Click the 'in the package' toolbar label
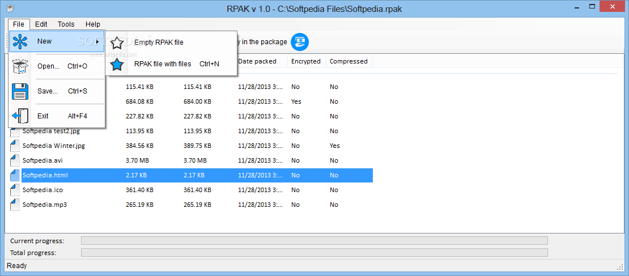This screenshot has width=629, height=276. pos(265,42)
